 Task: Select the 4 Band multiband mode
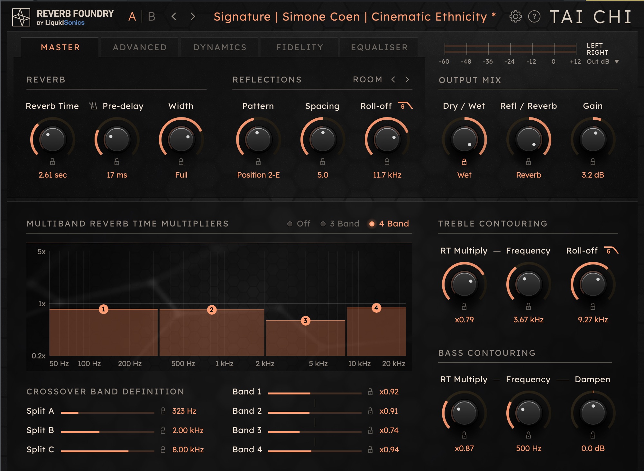372,224
